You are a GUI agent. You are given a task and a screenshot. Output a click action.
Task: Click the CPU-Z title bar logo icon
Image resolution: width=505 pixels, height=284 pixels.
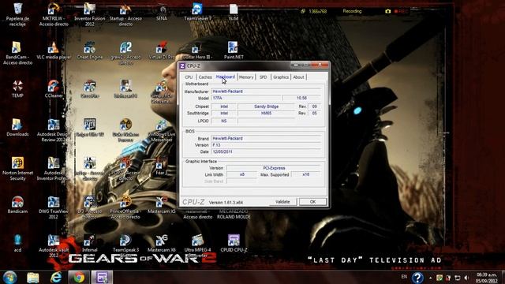click(x=182, y=66)
